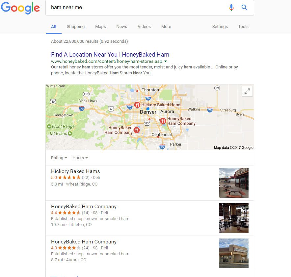Open the Rating filter dropdown

[x=59, y=158]
